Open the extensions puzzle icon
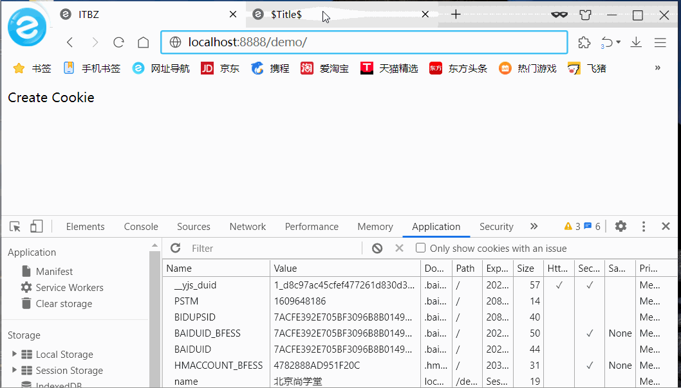681x388 pixels. (x=584, y=42)
